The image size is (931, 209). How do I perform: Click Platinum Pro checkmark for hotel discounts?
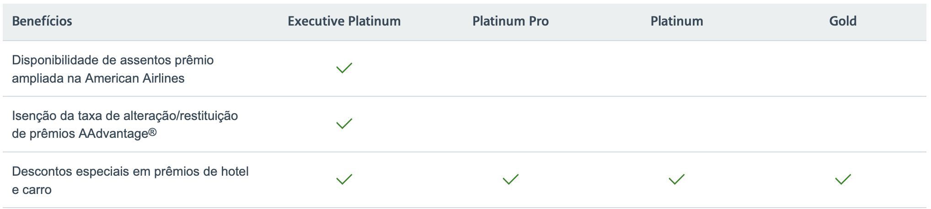tap(510, 179)
